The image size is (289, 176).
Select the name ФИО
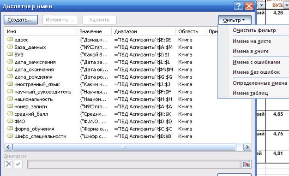(20, 121)
